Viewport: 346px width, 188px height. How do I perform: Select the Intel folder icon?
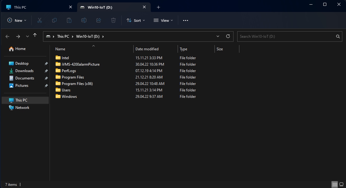coord(58,58)
